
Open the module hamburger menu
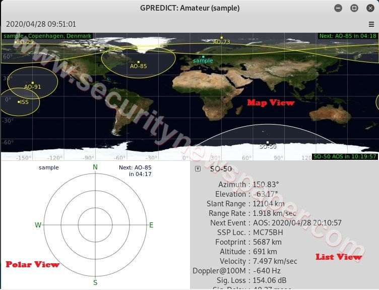[x=371, y=24]
